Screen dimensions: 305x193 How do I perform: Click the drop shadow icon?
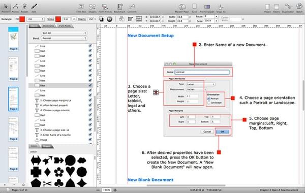(x=101, y=19)
